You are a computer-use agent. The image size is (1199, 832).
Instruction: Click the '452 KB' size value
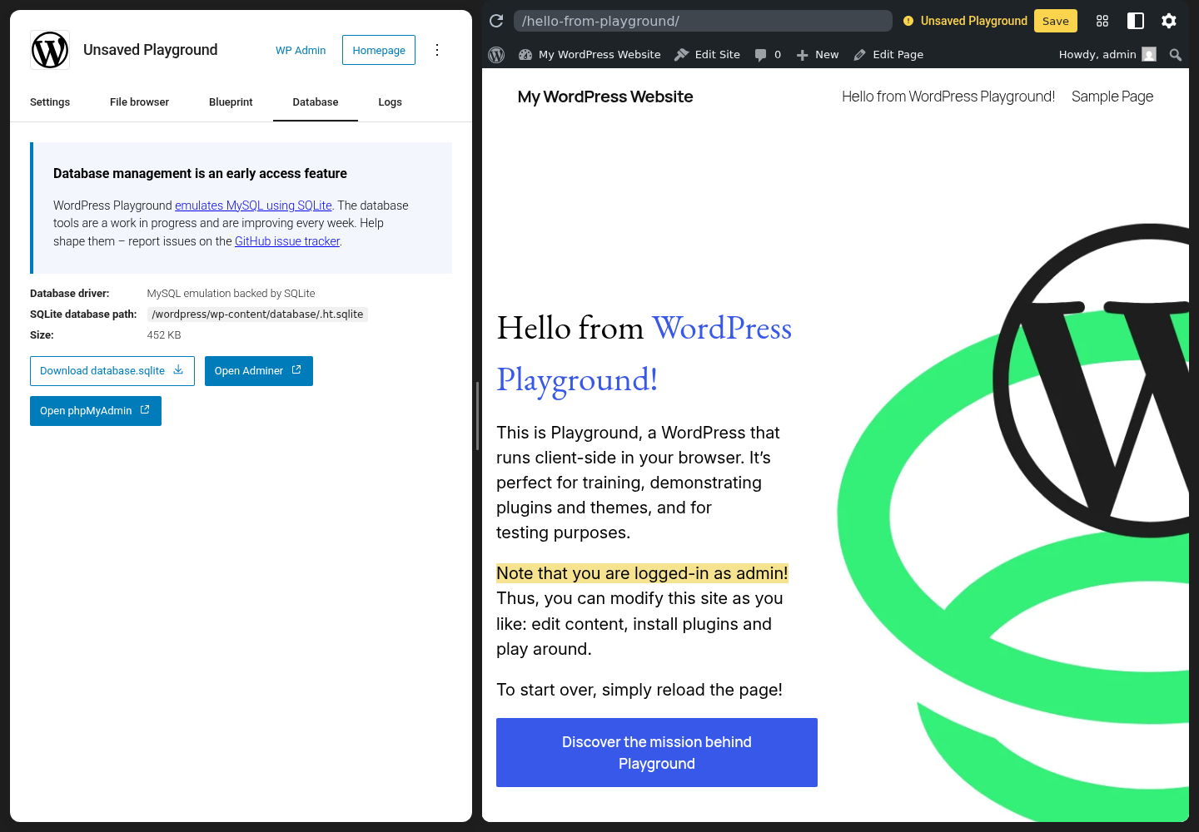pyautogui.click(x=164, y=335)
